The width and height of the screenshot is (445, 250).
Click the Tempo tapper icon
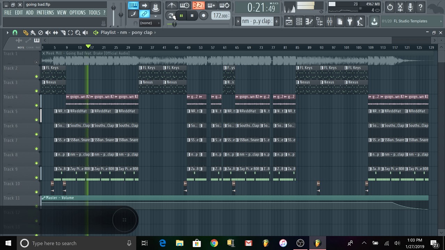[360, 22]
